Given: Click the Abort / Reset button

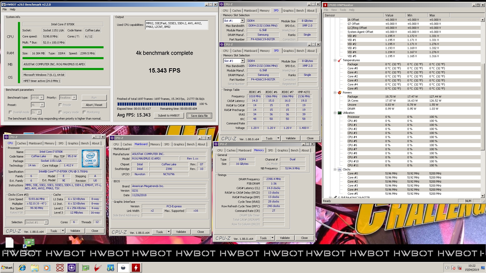Looking at the screenshot, I should coord(94,105).
